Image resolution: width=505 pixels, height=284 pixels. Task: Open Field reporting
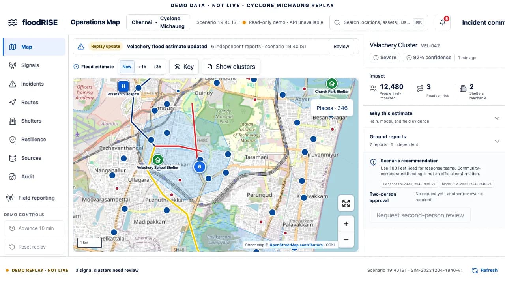[x=34, y=198]
